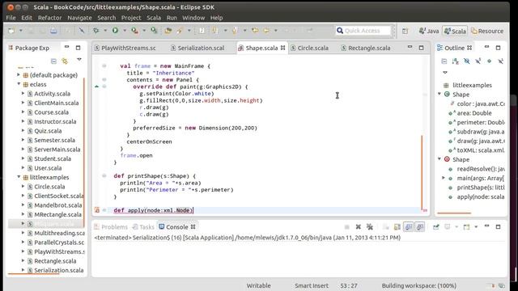Toggle alphabetical Sort in Outline view
This screenshot has height=291, width=518.
tap(455, 61)
